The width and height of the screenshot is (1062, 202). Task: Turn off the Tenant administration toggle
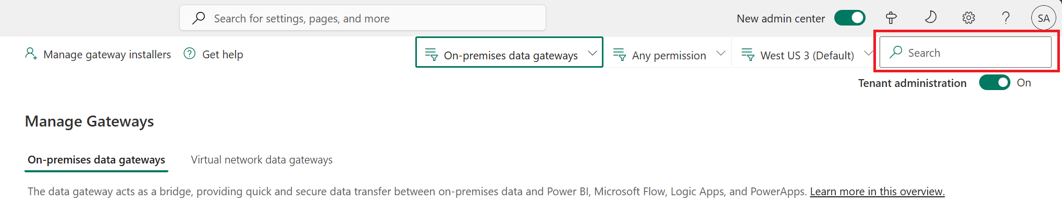click(x=994, y=83)
